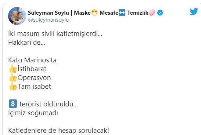Click the 'terörist öldürüldü...' text
Viewport: 201px width, 135px height.
(49, 104)
